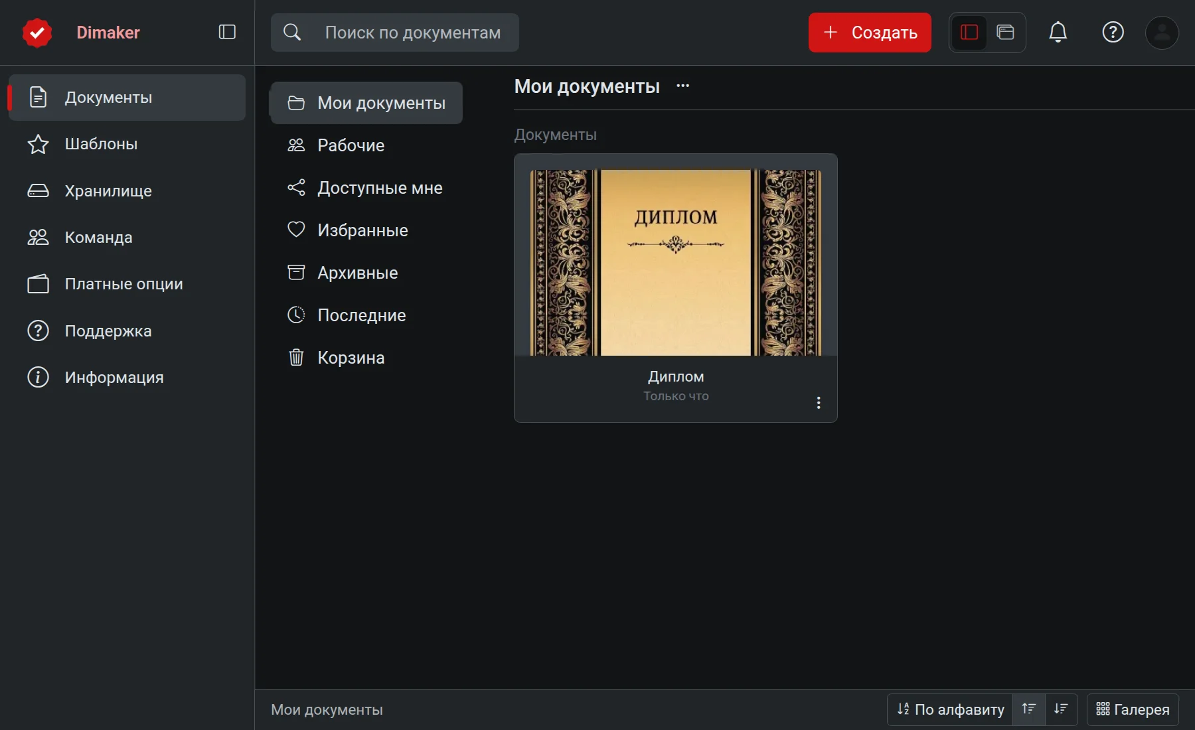The image size is (1195, 730).
Task: Open Диплом card kebab menu
Action: [x=819, y=403]
